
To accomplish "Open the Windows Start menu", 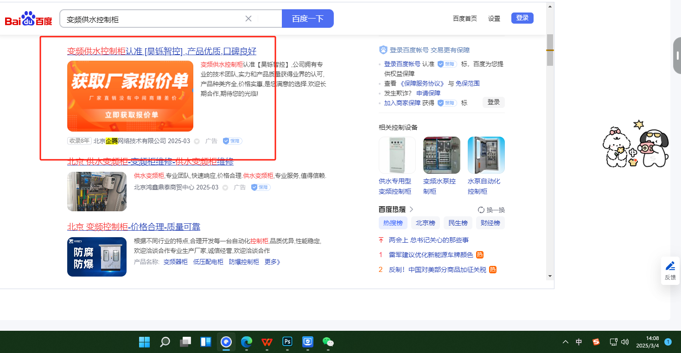I will [145, 342].
